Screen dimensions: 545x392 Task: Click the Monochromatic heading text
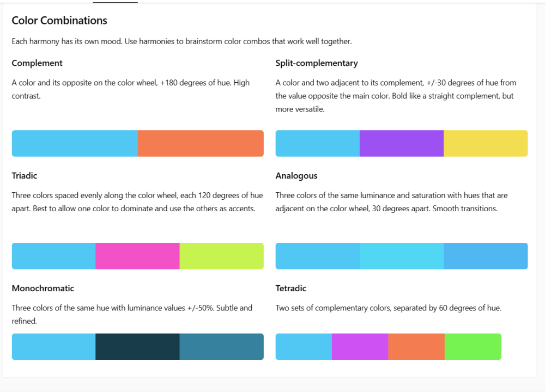pyautogui.click(x=43, y=288)
